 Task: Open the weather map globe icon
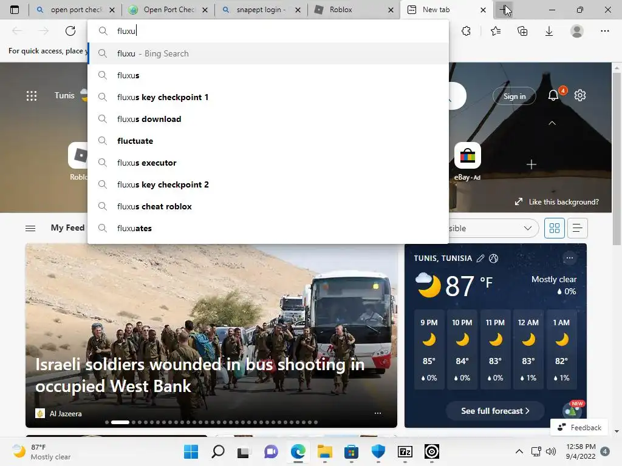[493, 258]
